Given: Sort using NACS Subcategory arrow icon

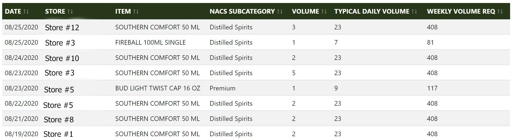Looking at the screenshot, I should click(280, 11).
